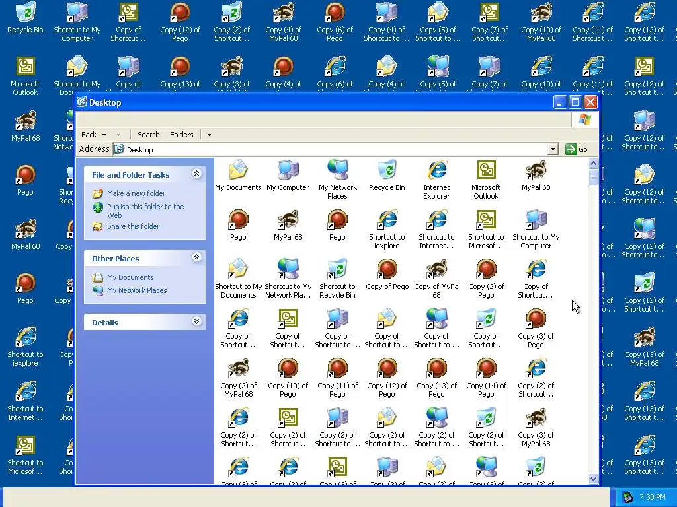Open My Documents icon in Desktop window
Image resolution: width=677 pixels, height=507 pixels.
point(238,176)
